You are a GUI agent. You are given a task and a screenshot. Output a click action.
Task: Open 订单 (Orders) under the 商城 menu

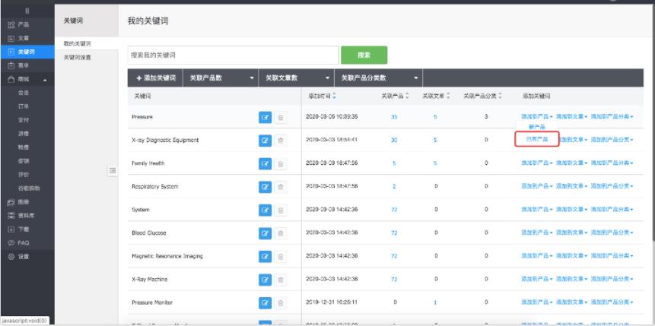pos(24,105)
